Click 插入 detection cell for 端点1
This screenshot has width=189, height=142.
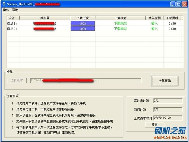[154, 23]
